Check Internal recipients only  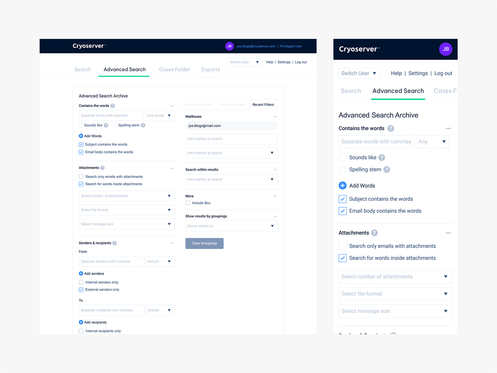(81, 331)
